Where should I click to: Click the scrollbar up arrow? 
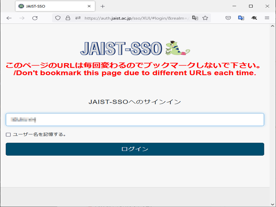pyautogui.click(x=273, y=26)
